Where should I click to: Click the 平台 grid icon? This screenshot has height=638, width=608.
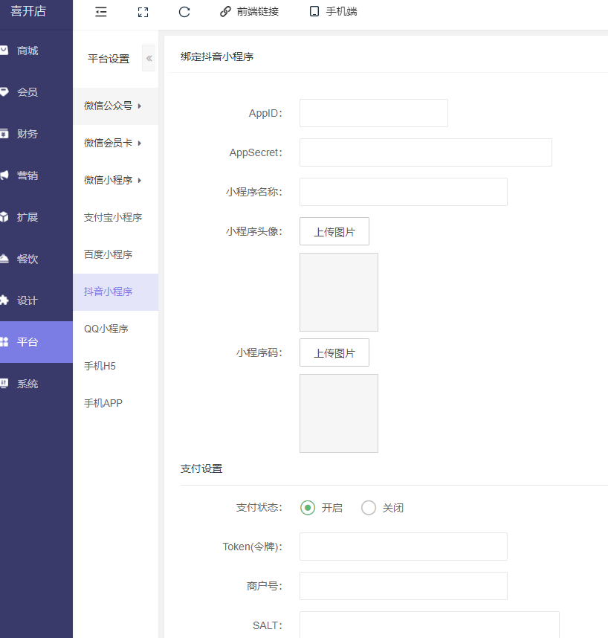pyautogui.click(x=4, y=342)
